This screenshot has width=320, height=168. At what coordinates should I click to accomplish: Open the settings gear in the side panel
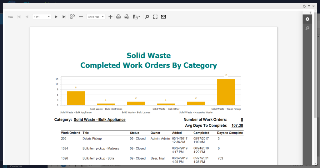click(x=307, y=19)
